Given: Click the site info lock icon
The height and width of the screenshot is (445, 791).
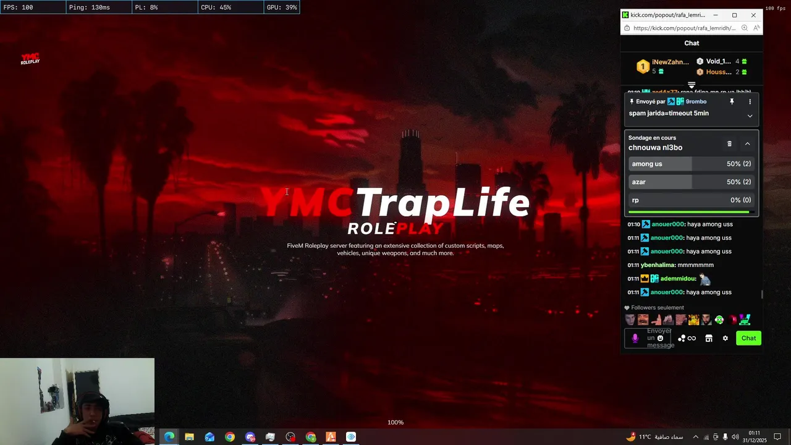Looking at the screenshot, I should pos(627,28).
